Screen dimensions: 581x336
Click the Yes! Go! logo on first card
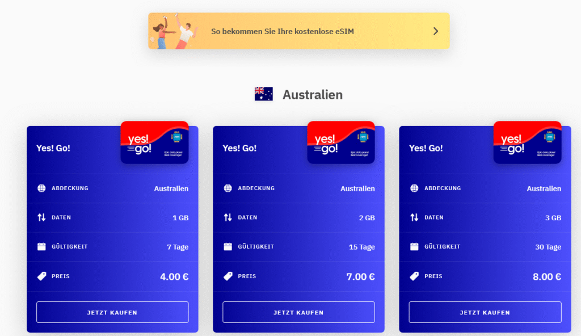154,142
